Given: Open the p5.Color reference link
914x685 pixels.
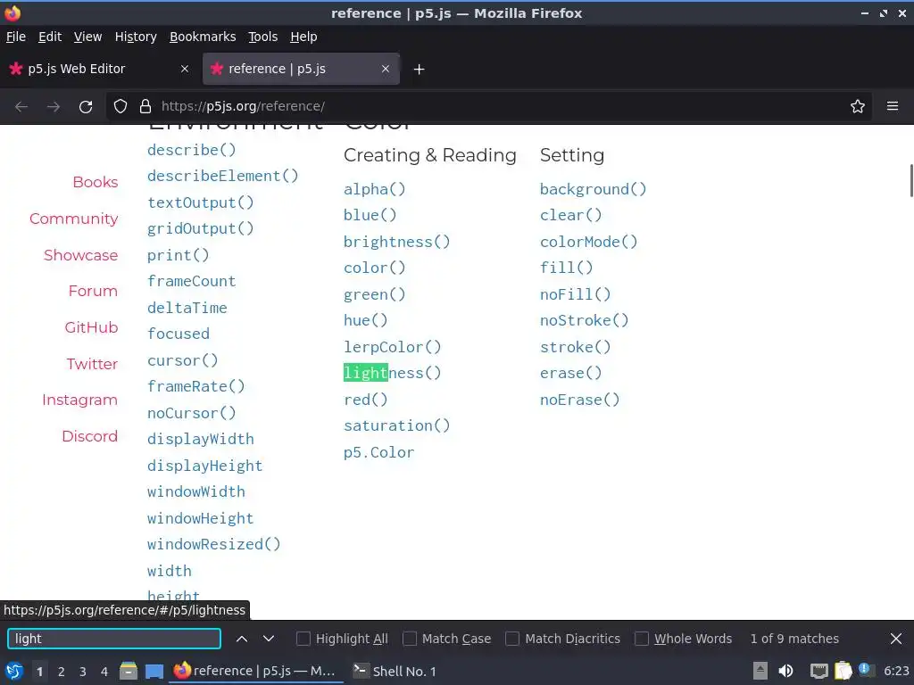Looking at the screenshot, I should coord(378,452).
